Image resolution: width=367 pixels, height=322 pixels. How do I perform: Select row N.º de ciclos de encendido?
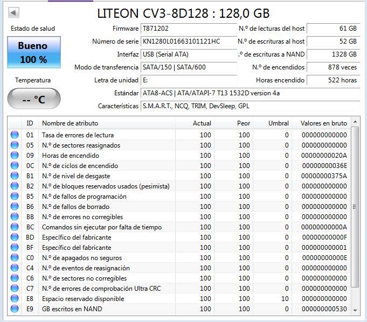(179, 165)
